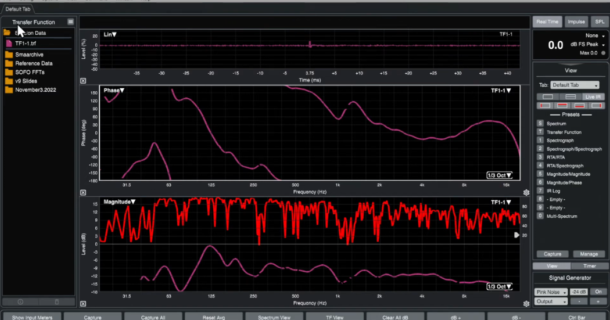This screenshot has width=610, height=320.
Task: Show the top command bar panel icon
Action: (x=562, y=105)
